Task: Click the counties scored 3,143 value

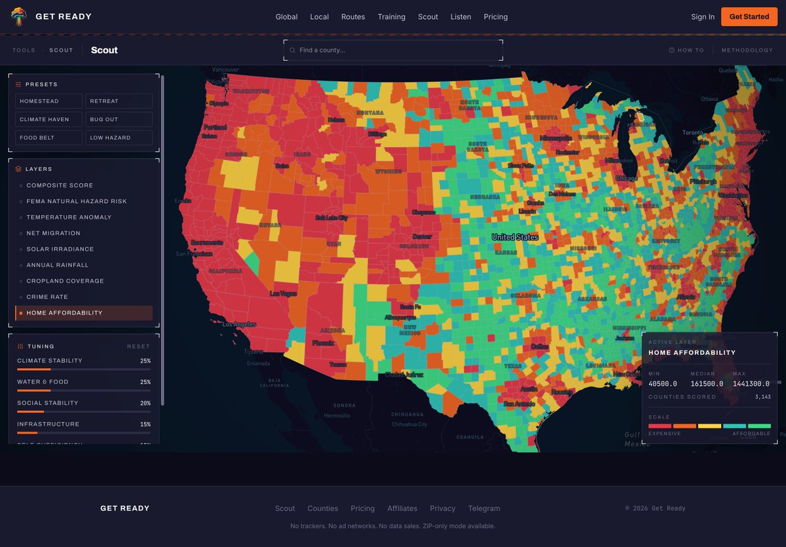Action: pos(762,397)
